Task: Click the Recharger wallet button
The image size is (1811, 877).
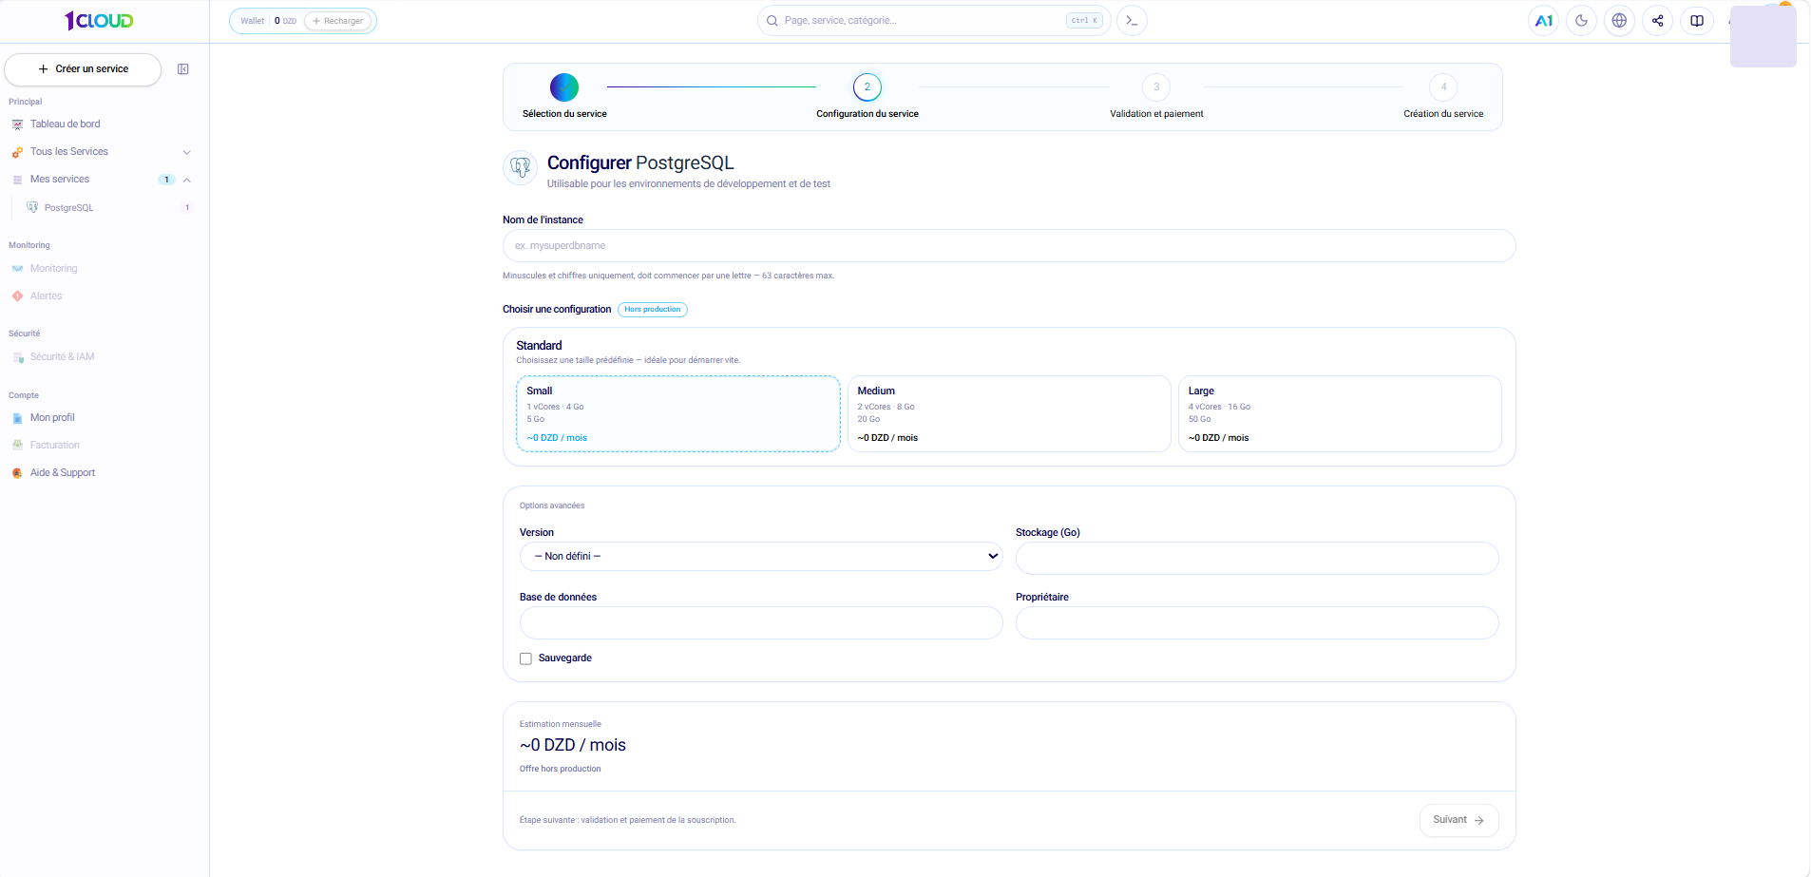Action: [x=338, y=21]
